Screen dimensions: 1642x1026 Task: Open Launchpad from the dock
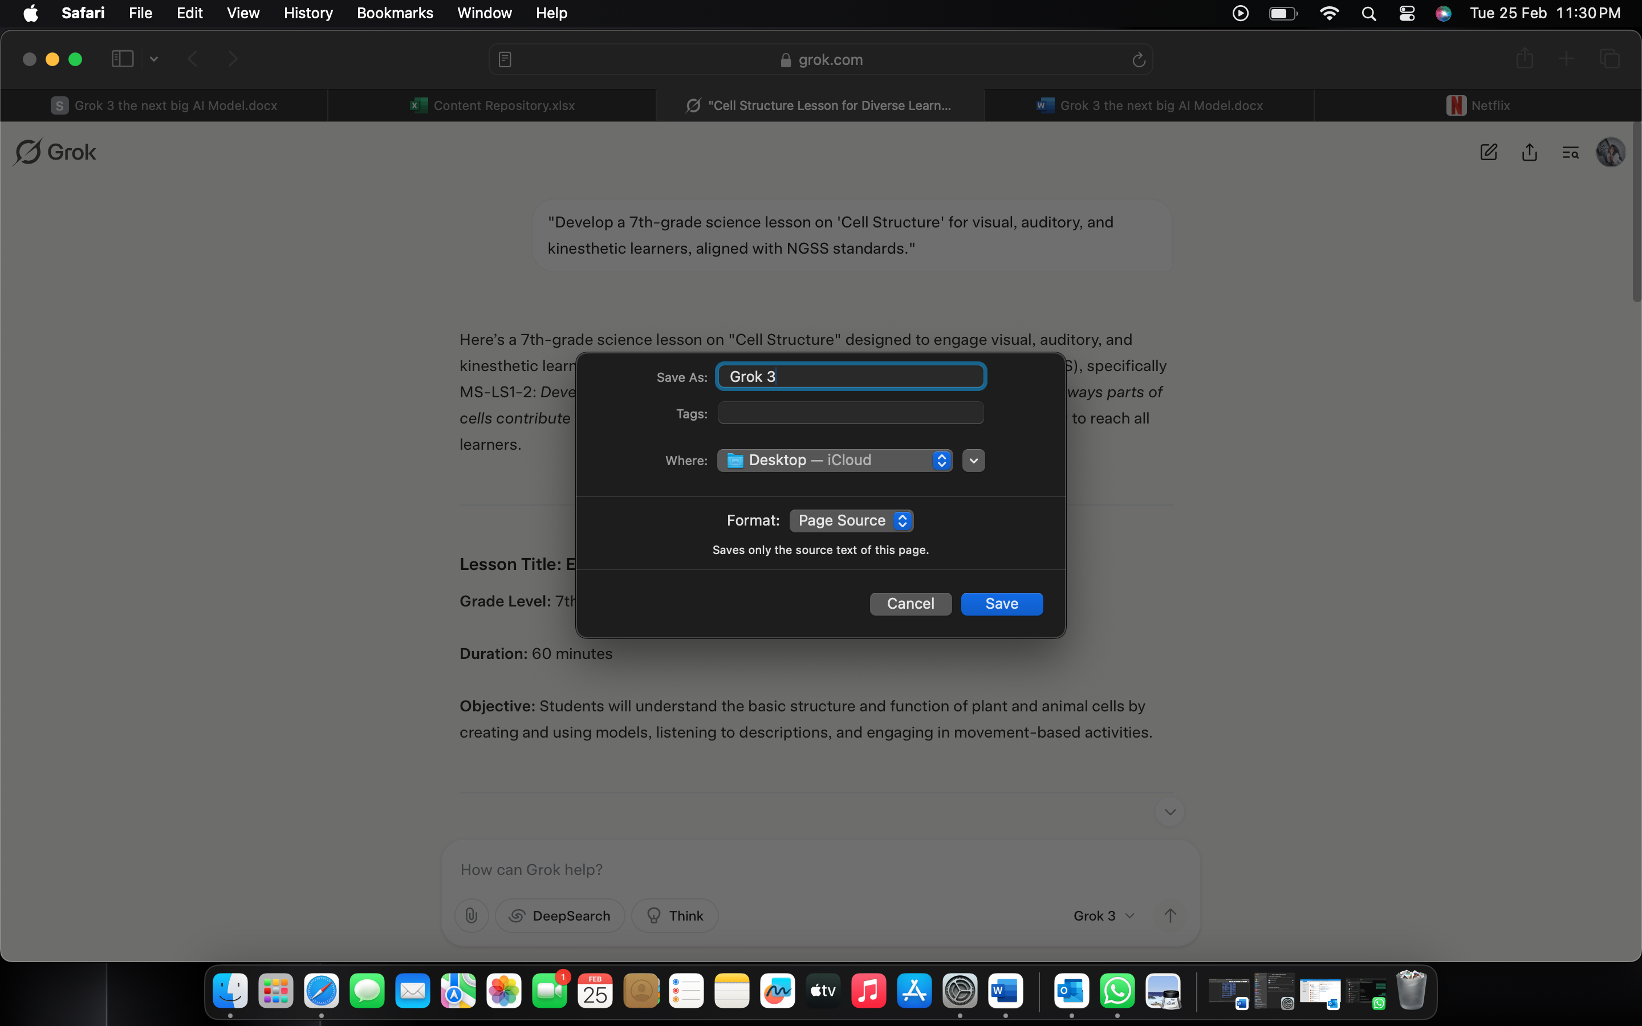point(275,991)
